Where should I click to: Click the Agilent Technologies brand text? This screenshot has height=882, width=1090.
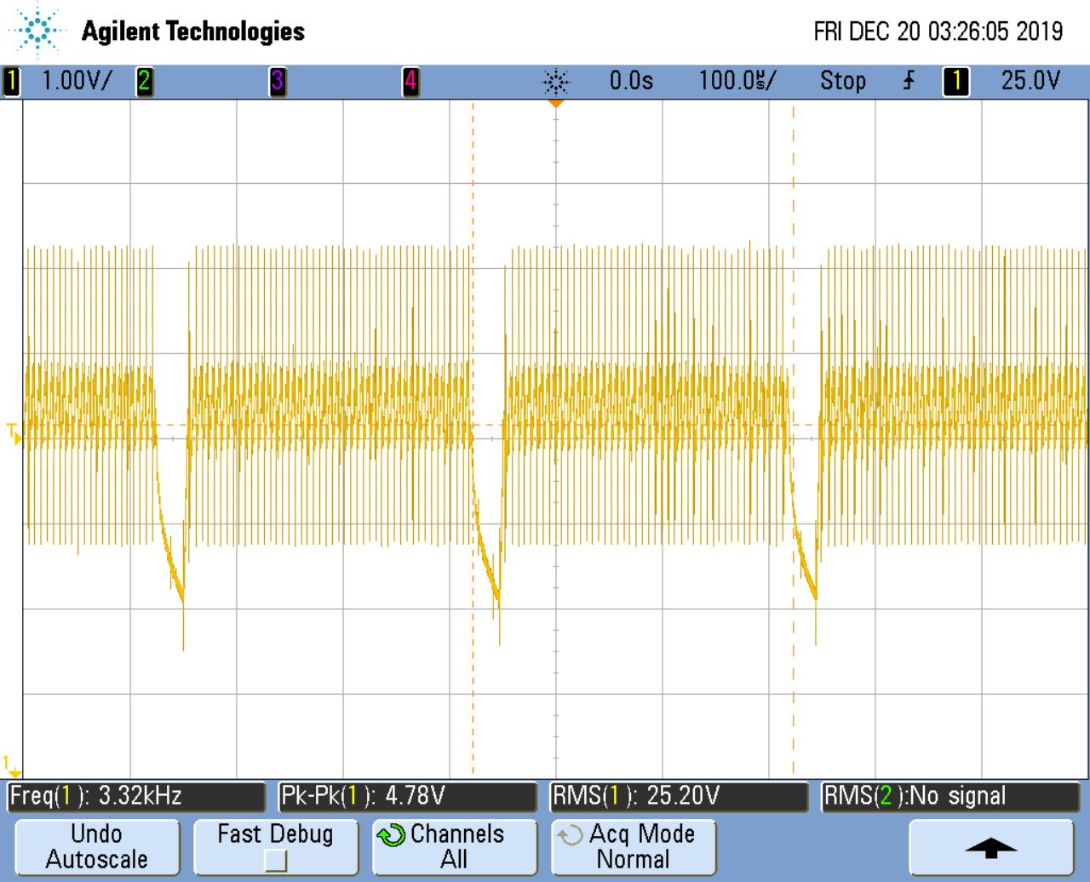click(x=193, y=32)
